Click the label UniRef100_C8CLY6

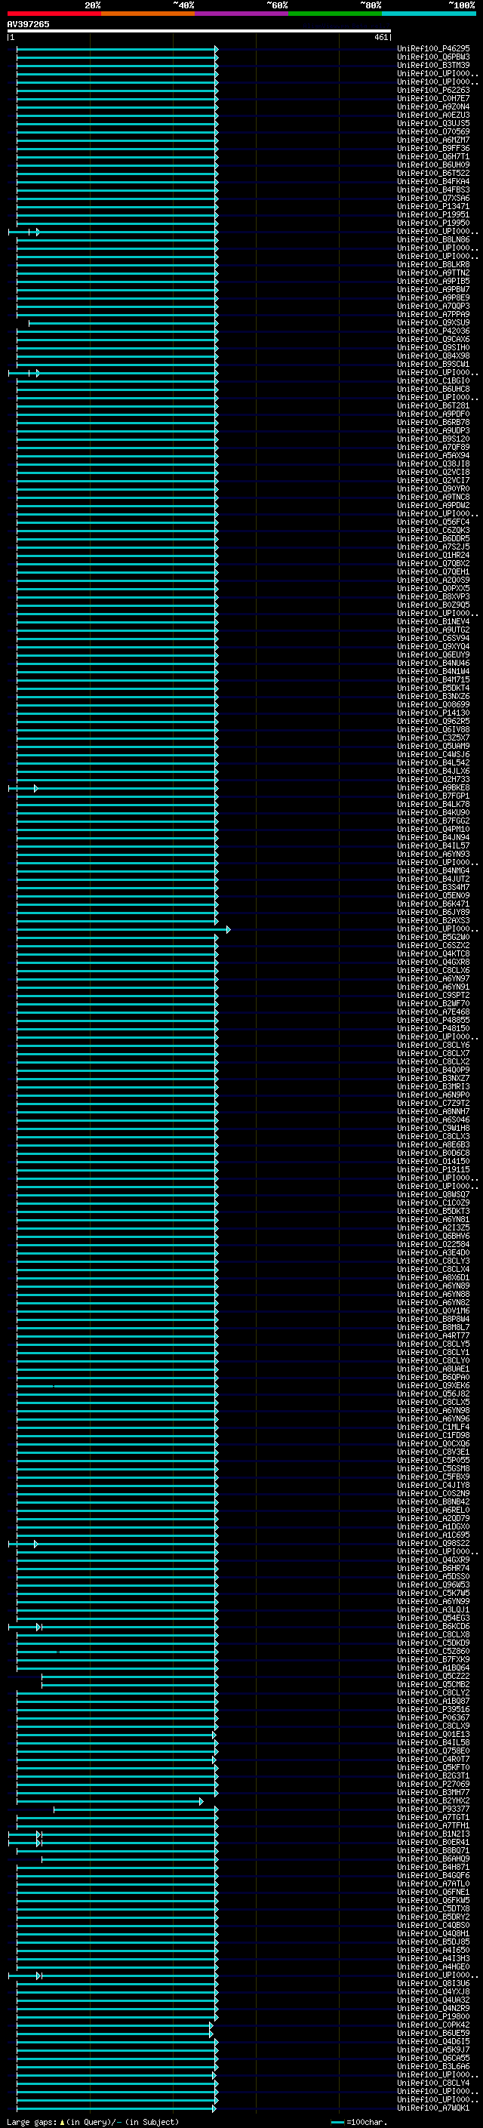tap(433, 1045)
